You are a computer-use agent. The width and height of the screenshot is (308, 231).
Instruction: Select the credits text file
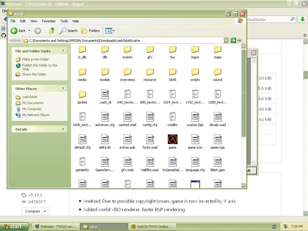tap(172, 120)
